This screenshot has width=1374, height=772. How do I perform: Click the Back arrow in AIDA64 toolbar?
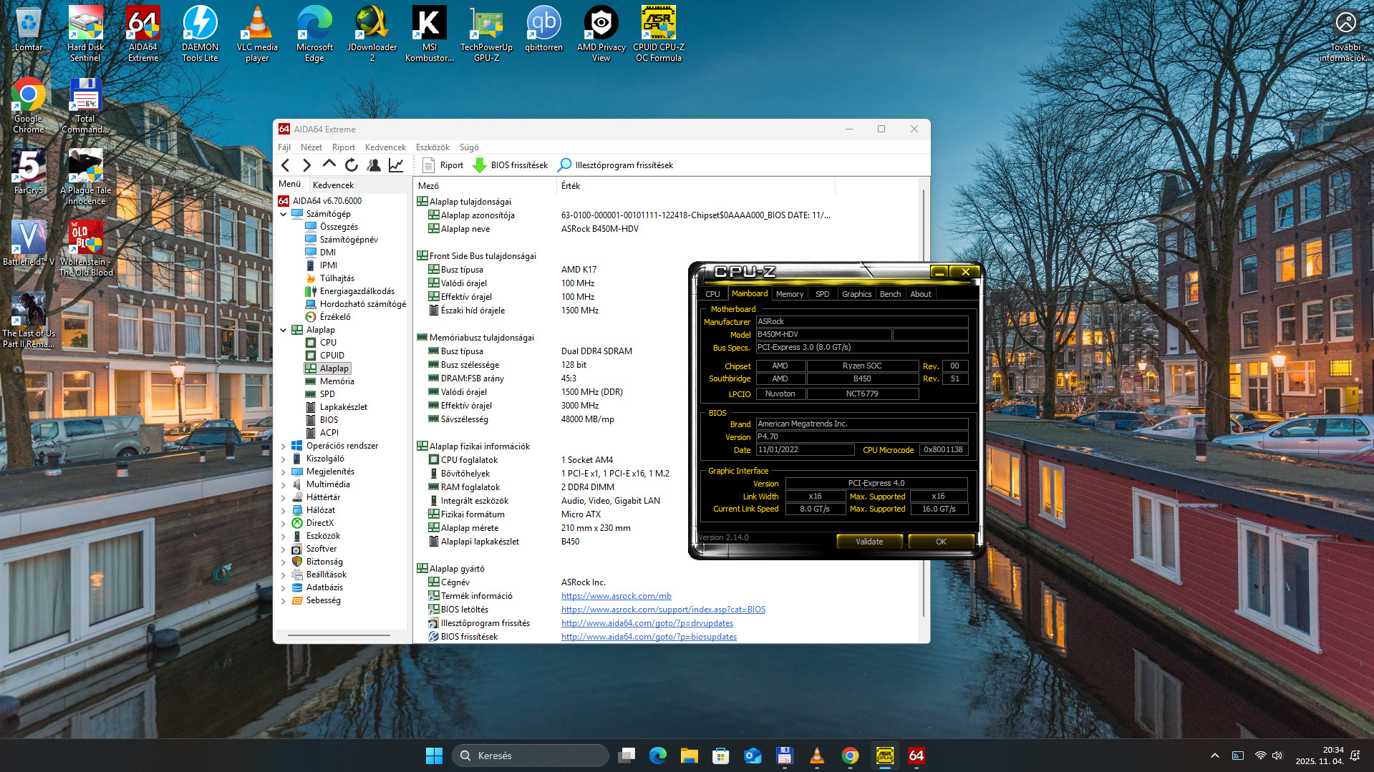(x=286, y=165)
